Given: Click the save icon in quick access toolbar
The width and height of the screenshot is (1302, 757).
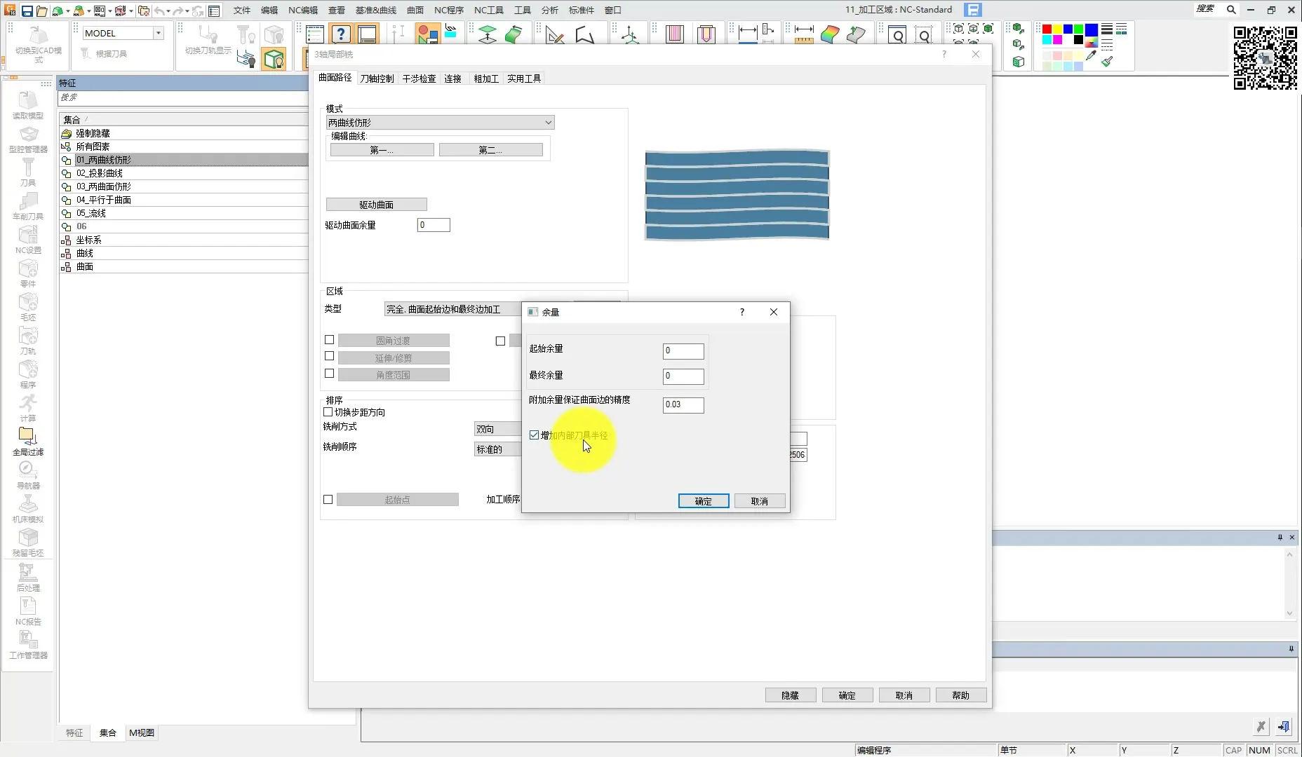Looking at the screenshot, I should (x=27, y=11).
